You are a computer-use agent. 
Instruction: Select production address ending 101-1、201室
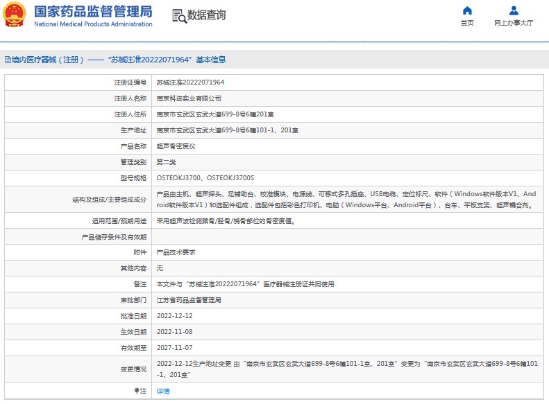227,130
